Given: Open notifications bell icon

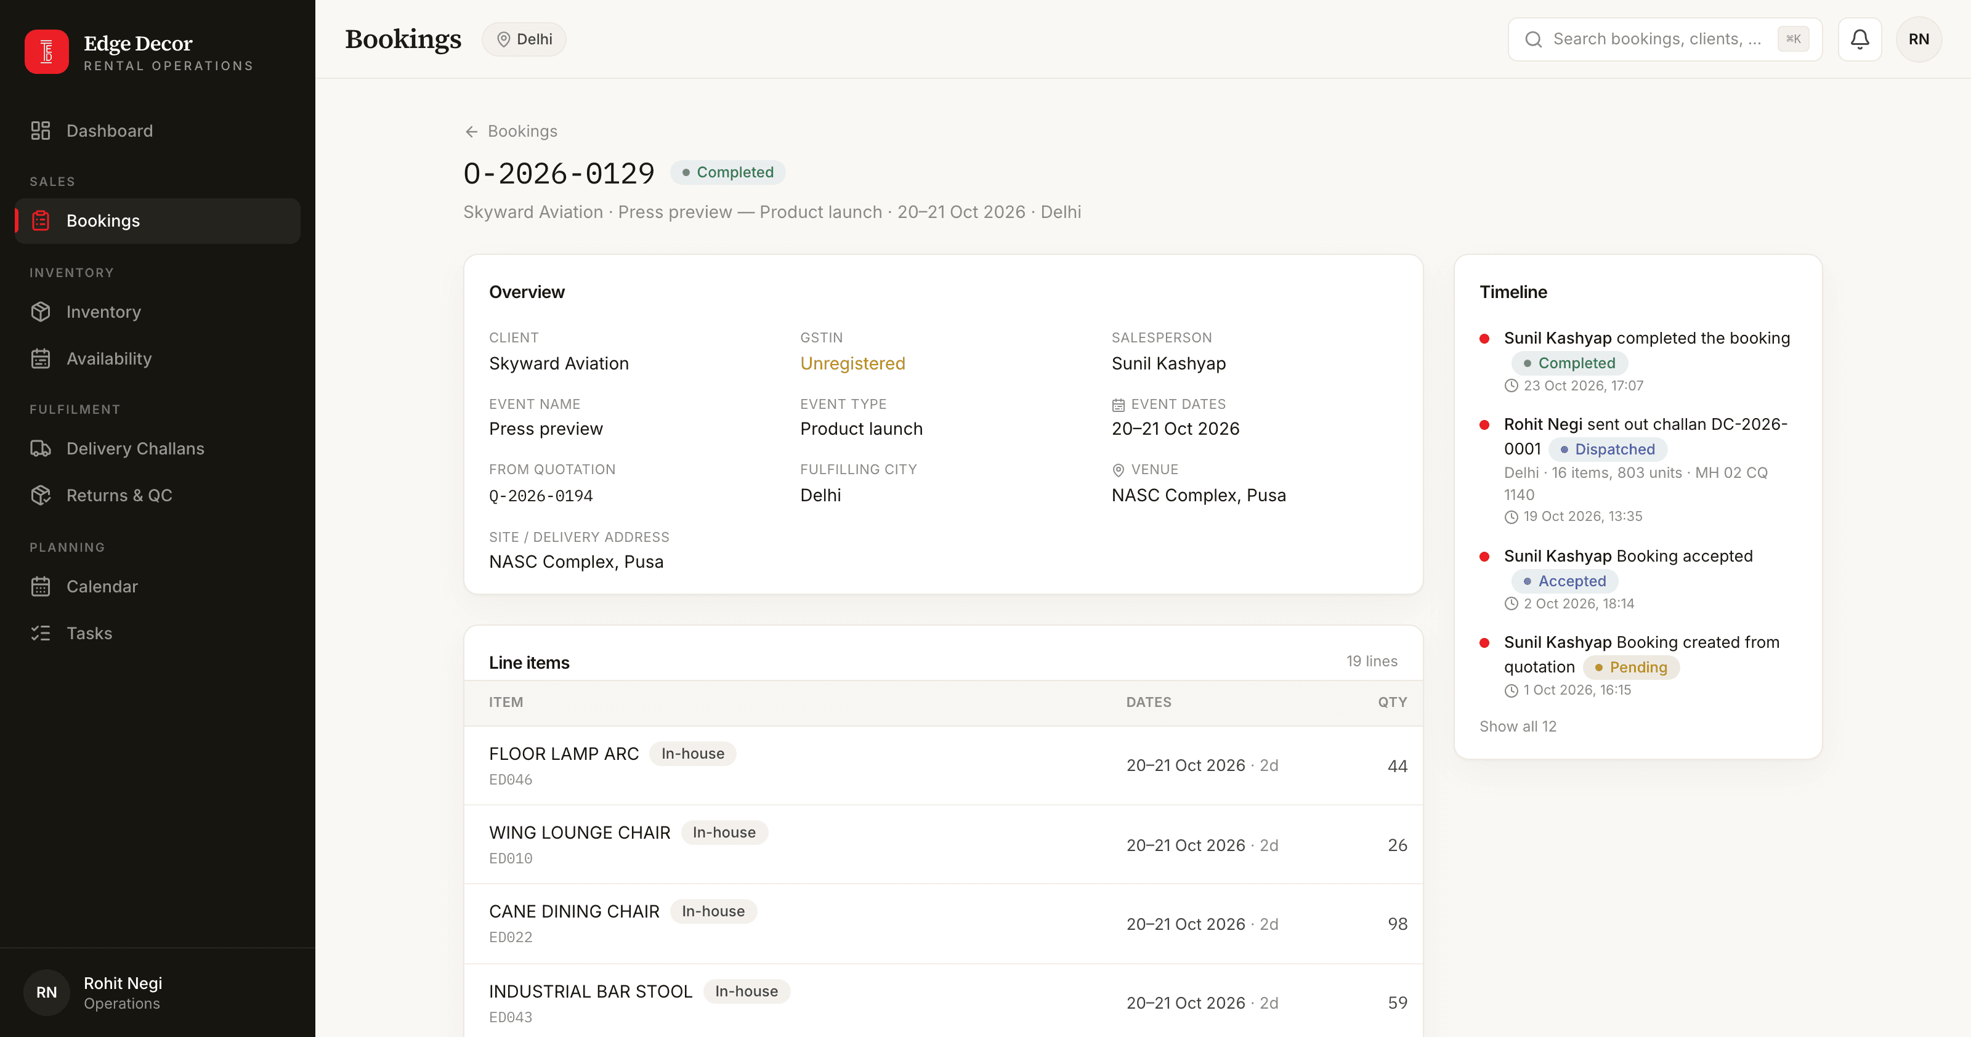Looking at the screenshot, I should (1860, 39).
